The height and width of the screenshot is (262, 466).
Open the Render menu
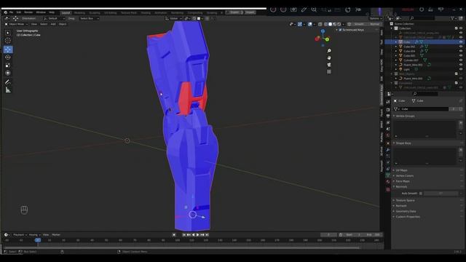pyautogui.click(x=28, y=12)
